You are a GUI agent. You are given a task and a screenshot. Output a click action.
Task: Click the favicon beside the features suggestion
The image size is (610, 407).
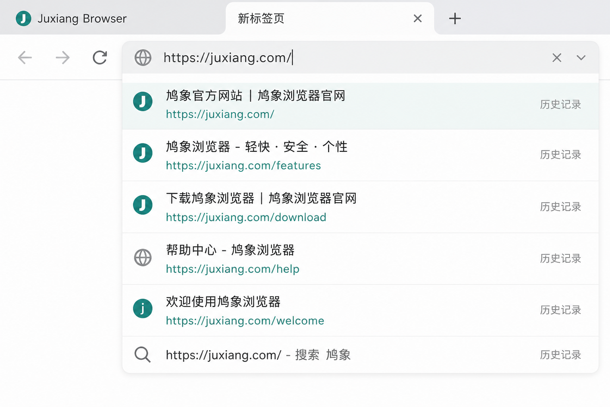[143, 153]
